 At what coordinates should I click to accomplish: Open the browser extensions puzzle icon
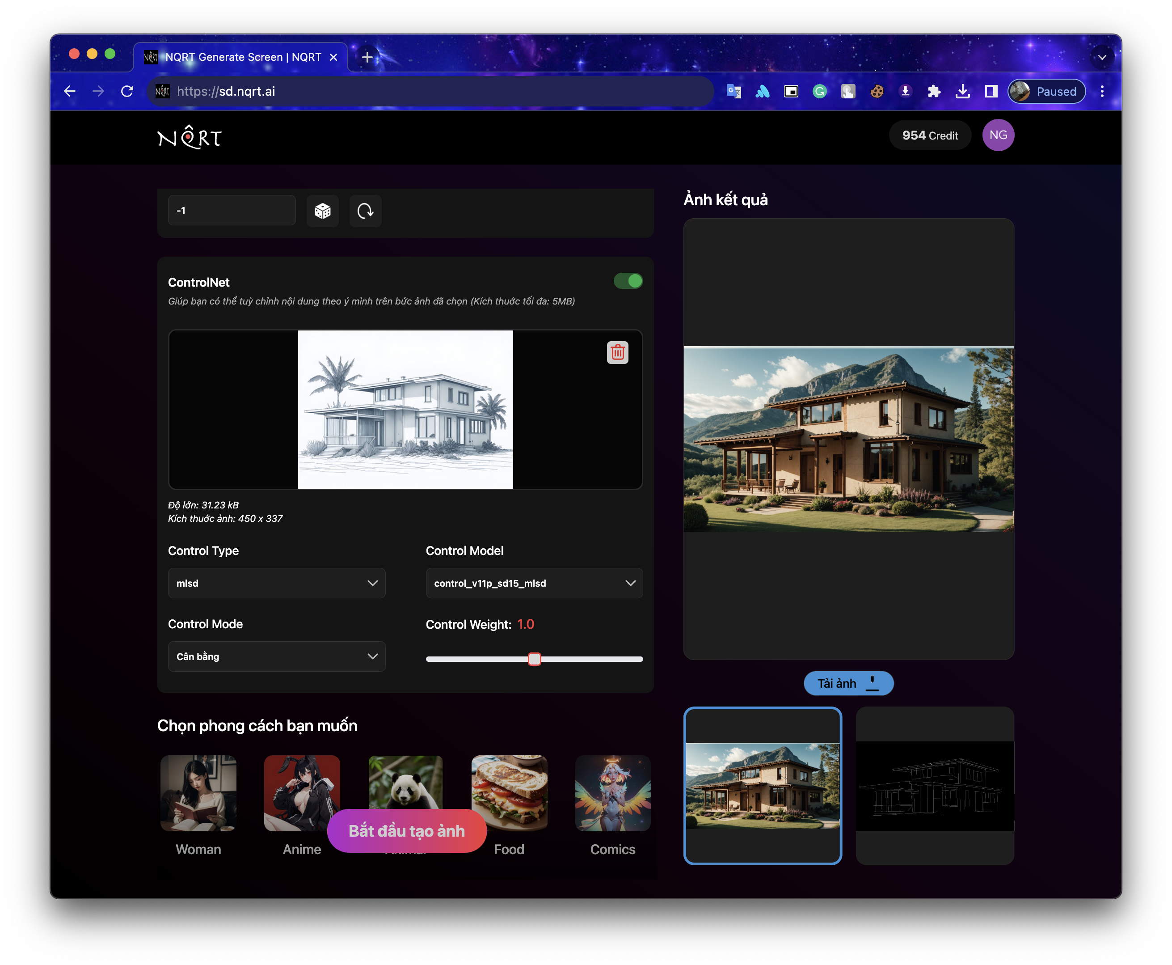[x=934, y=91]
